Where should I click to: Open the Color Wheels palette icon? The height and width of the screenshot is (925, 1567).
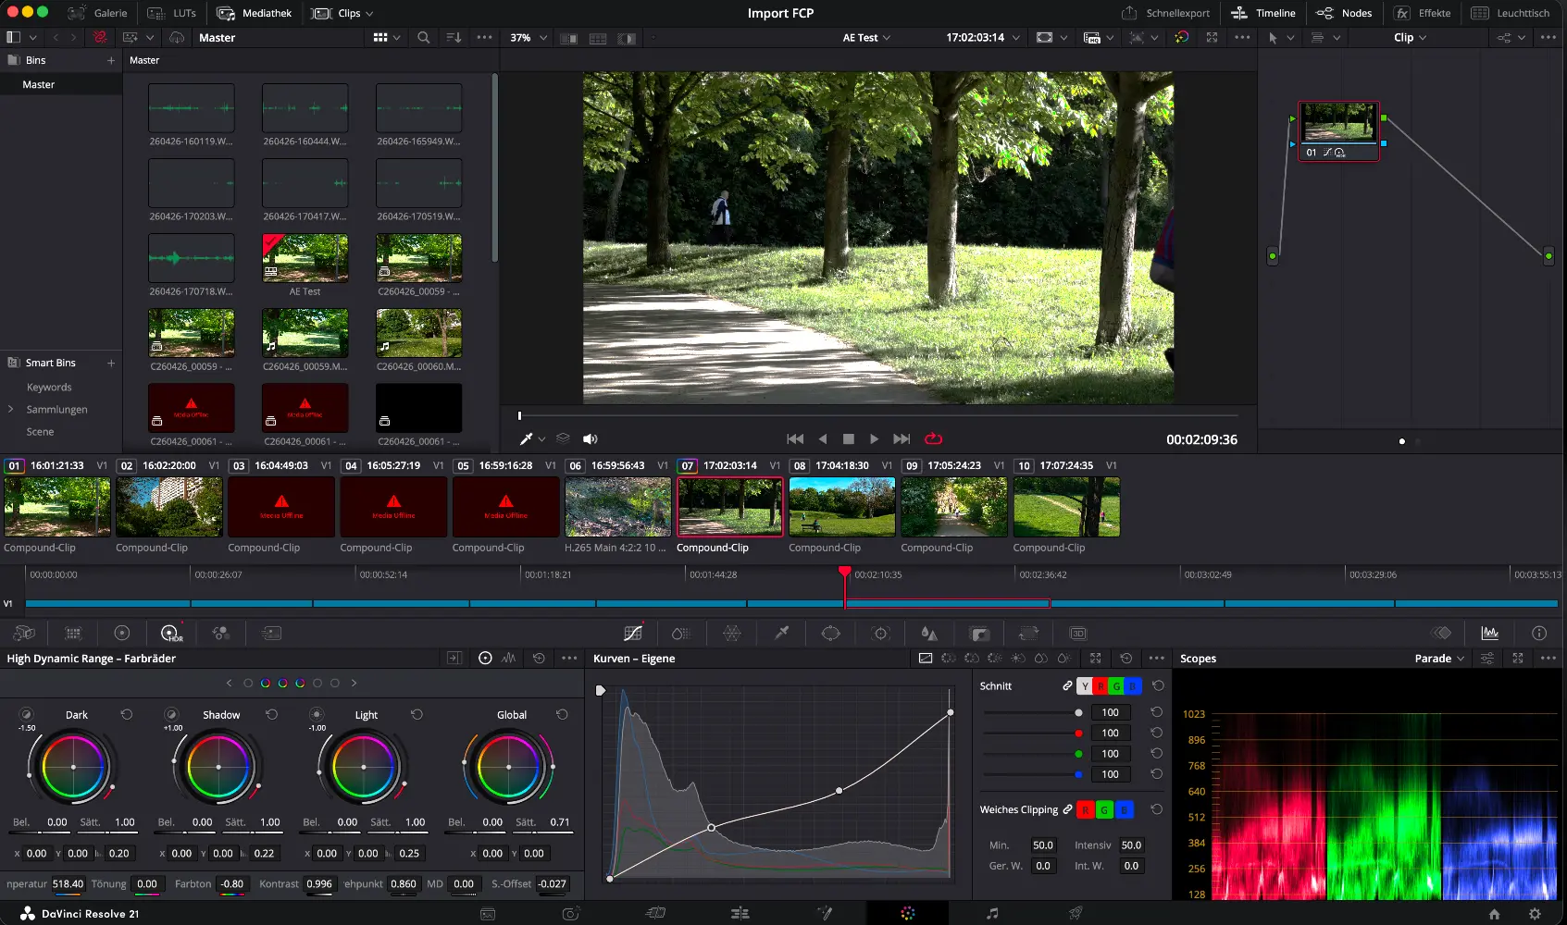click(121, 634)
